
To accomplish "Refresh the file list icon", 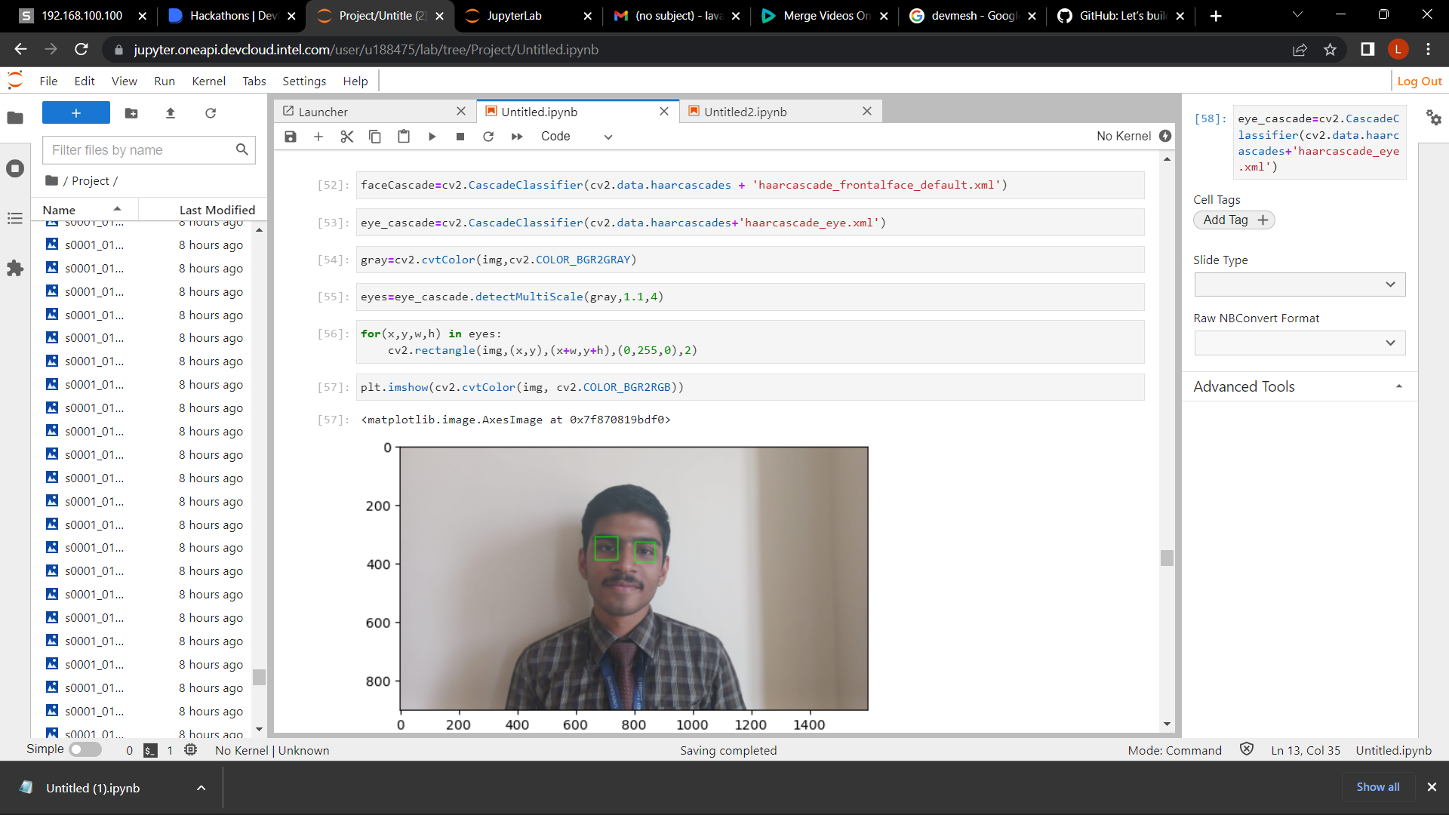I will (211, 113).
